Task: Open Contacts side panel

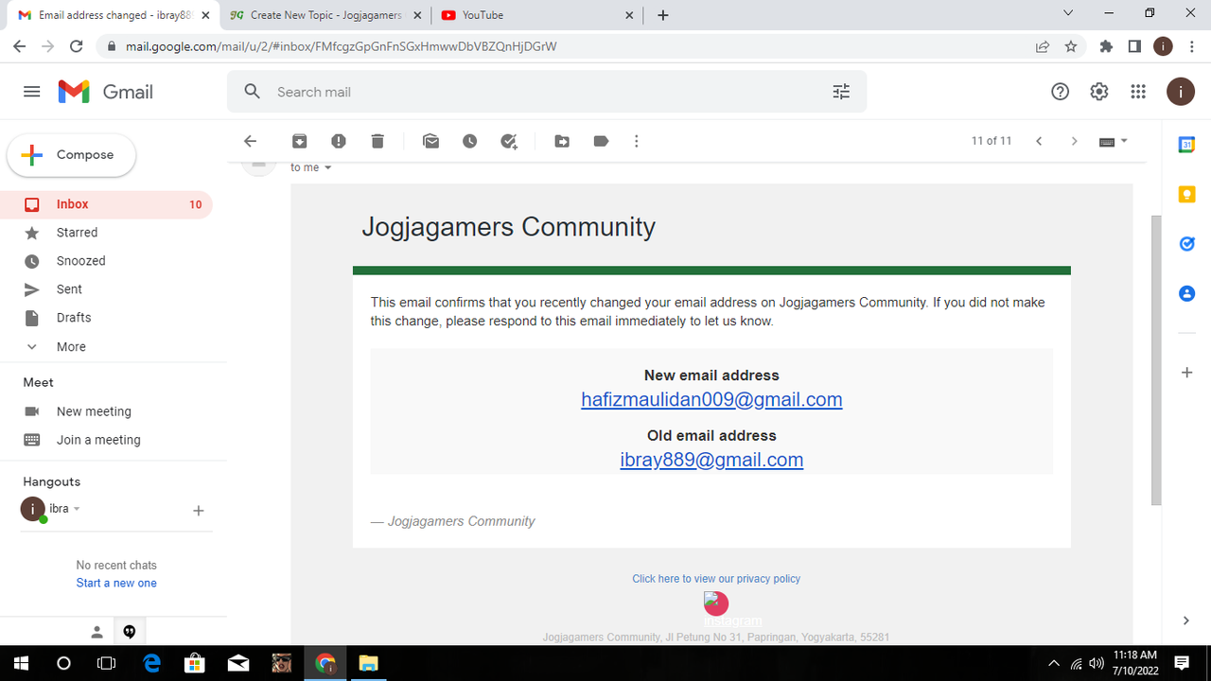Action: click(1186, 294)
